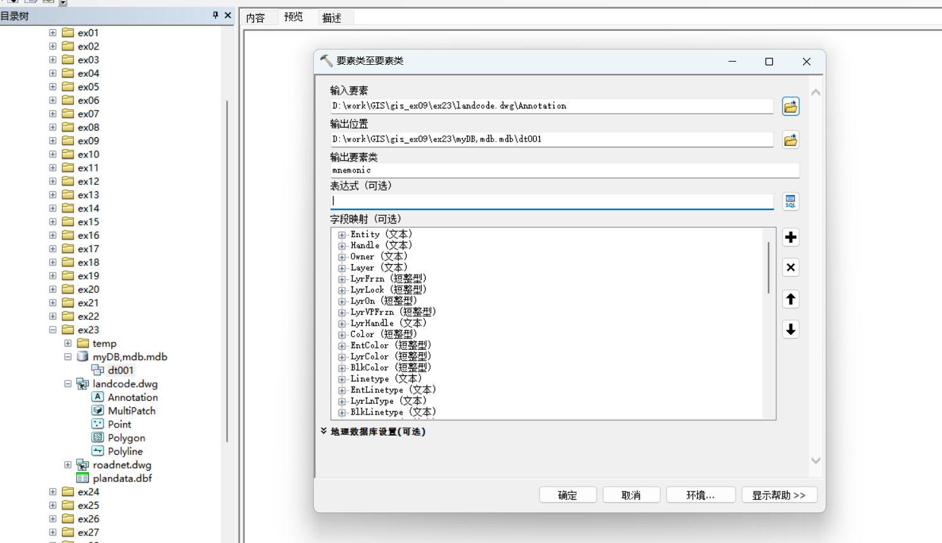Add a field with the plus icon
This screenshot has height=543, width=942.
(790, 238)
